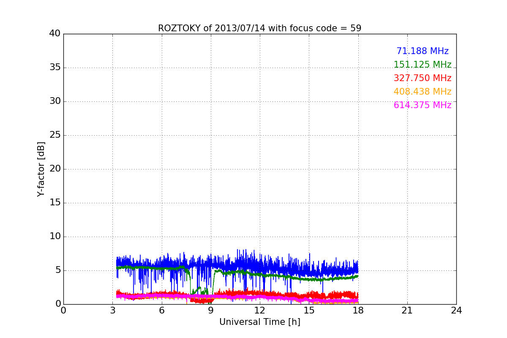Image resolution: width=507 pixels, height=338 pixels.
Task: Click y-axis tick label 10
Action: tap(55, 237)
